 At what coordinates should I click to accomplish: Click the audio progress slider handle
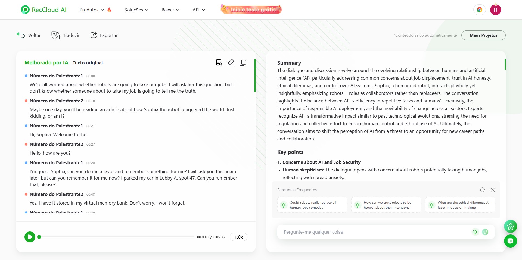click(39, 237)
